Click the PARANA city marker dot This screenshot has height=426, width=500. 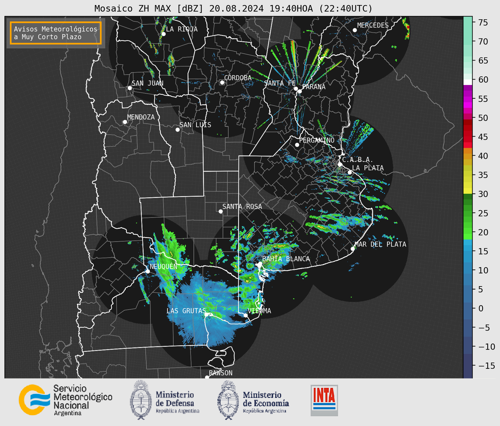pos(300,91)
